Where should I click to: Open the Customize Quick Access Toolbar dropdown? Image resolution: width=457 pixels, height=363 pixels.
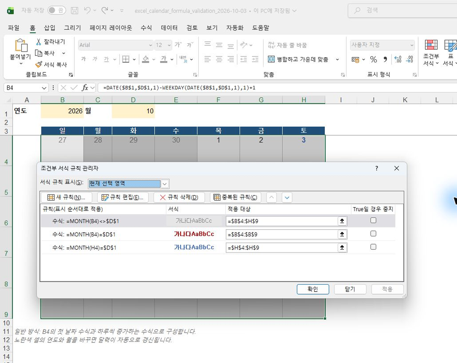tap(121, 11)
